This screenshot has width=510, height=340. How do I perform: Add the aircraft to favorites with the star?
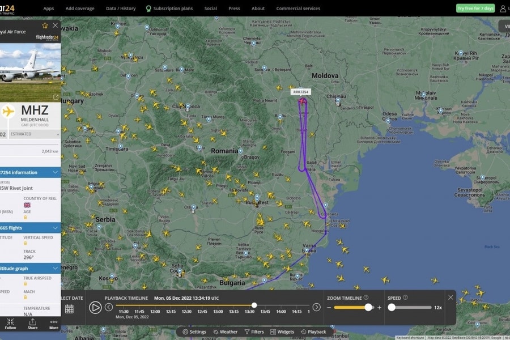point(45,25)
